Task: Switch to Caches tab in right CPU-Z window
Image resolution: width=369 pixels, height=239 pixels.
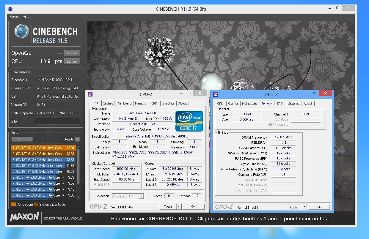Action: pyautogui.click(x=233, y=104)
